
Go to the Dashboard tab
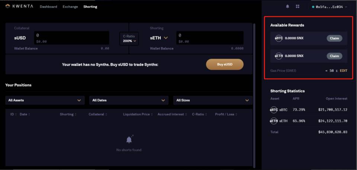48,7
